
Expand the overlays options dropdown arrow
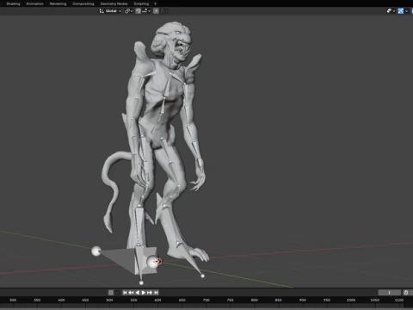[406, 11]
